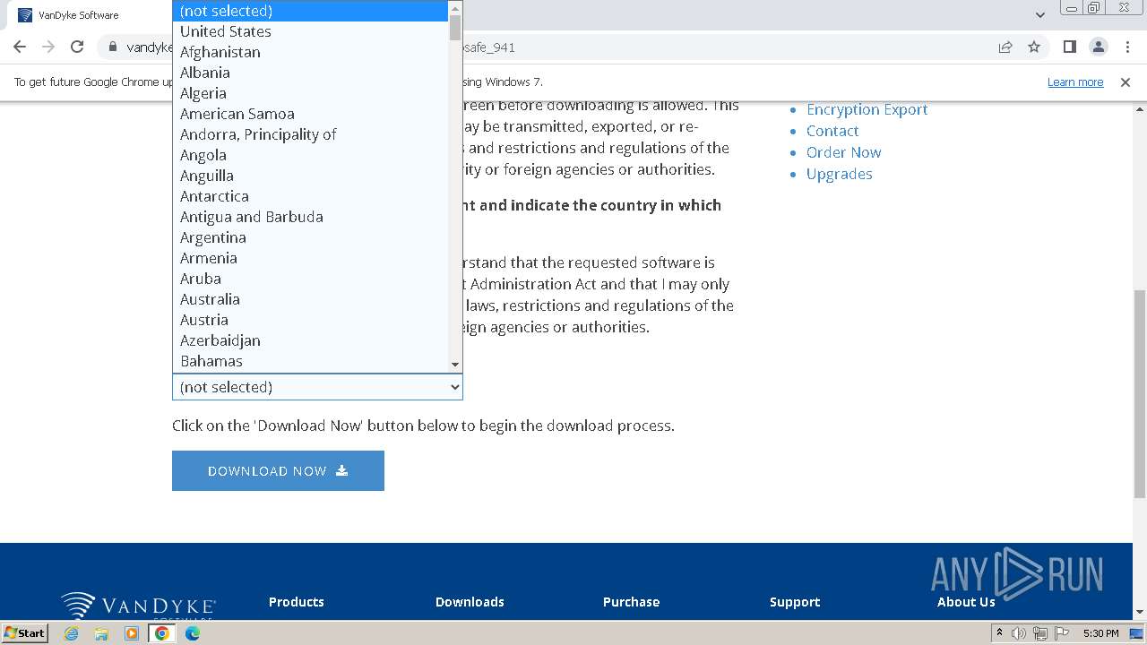1147x645 pixels.
Task: Pick Azerbaidjan from the list
Action: (x=310, y=340)
